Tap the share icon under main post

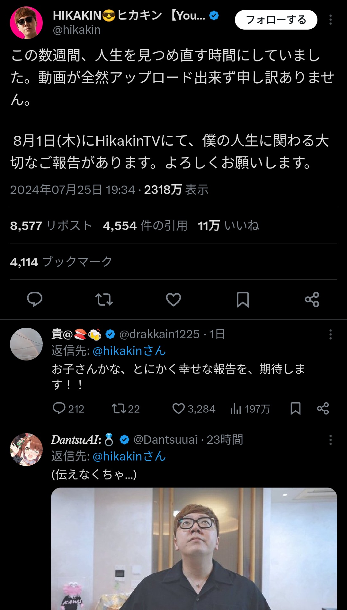point(312,299)
